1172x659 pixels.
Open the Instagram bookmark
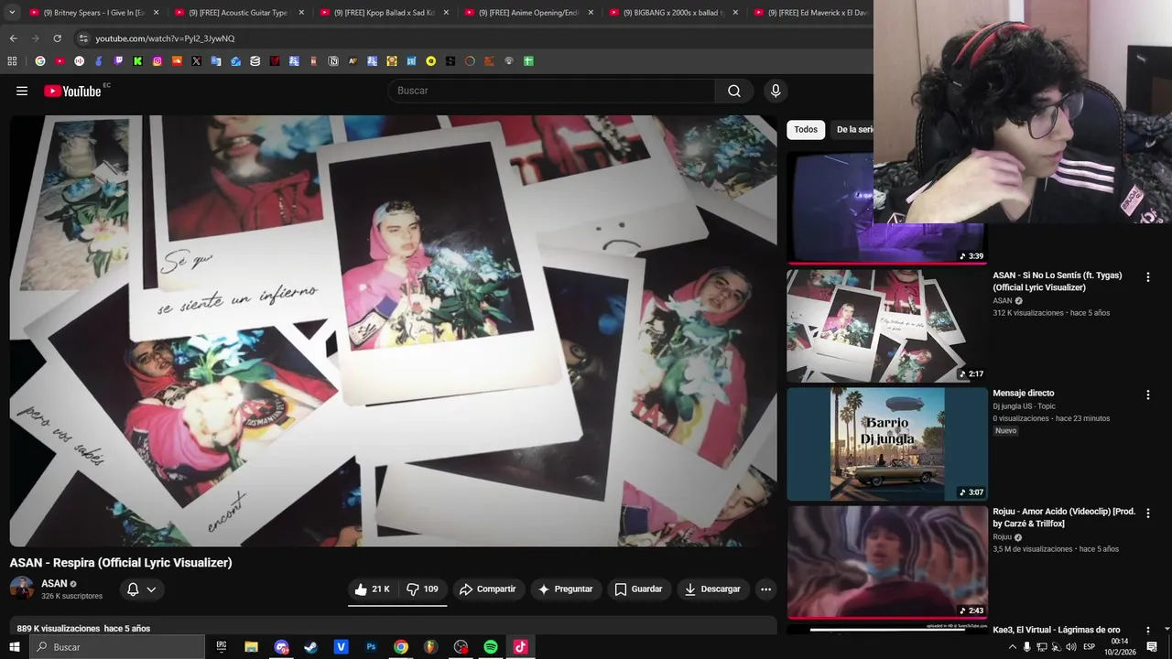click(x=157, y=61)
